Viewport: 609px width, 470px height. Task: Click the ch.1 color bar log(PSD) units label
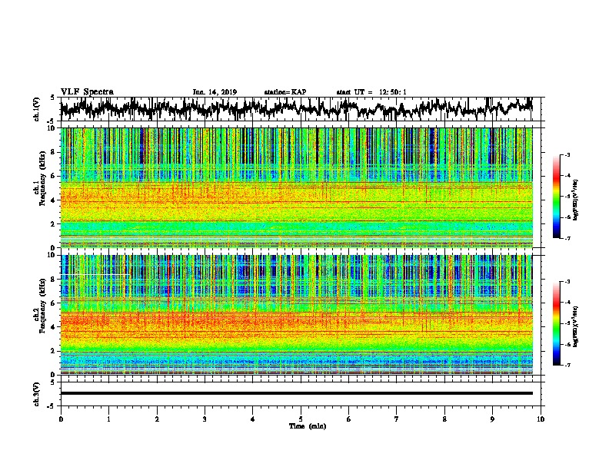click(575, 200)
